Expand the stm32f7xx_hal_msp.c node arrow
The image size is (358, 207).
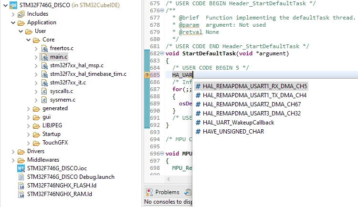pyautogui.click(x=36, y=66)
